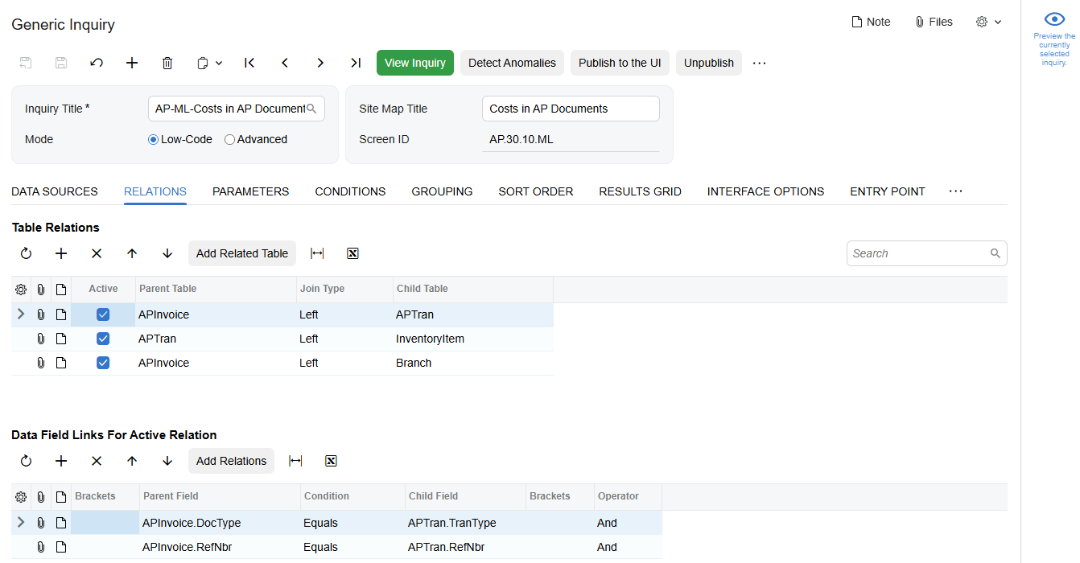Fit columns in Table Relations grid
Screen dimensions: 1080x563
pyautogui.click(x=317, y=253)
